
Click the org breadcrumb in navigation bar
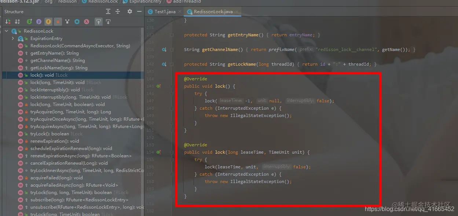coord(48,1)
